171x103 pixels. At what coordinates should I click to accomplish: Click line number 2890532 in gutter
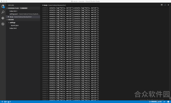(45, 8)
